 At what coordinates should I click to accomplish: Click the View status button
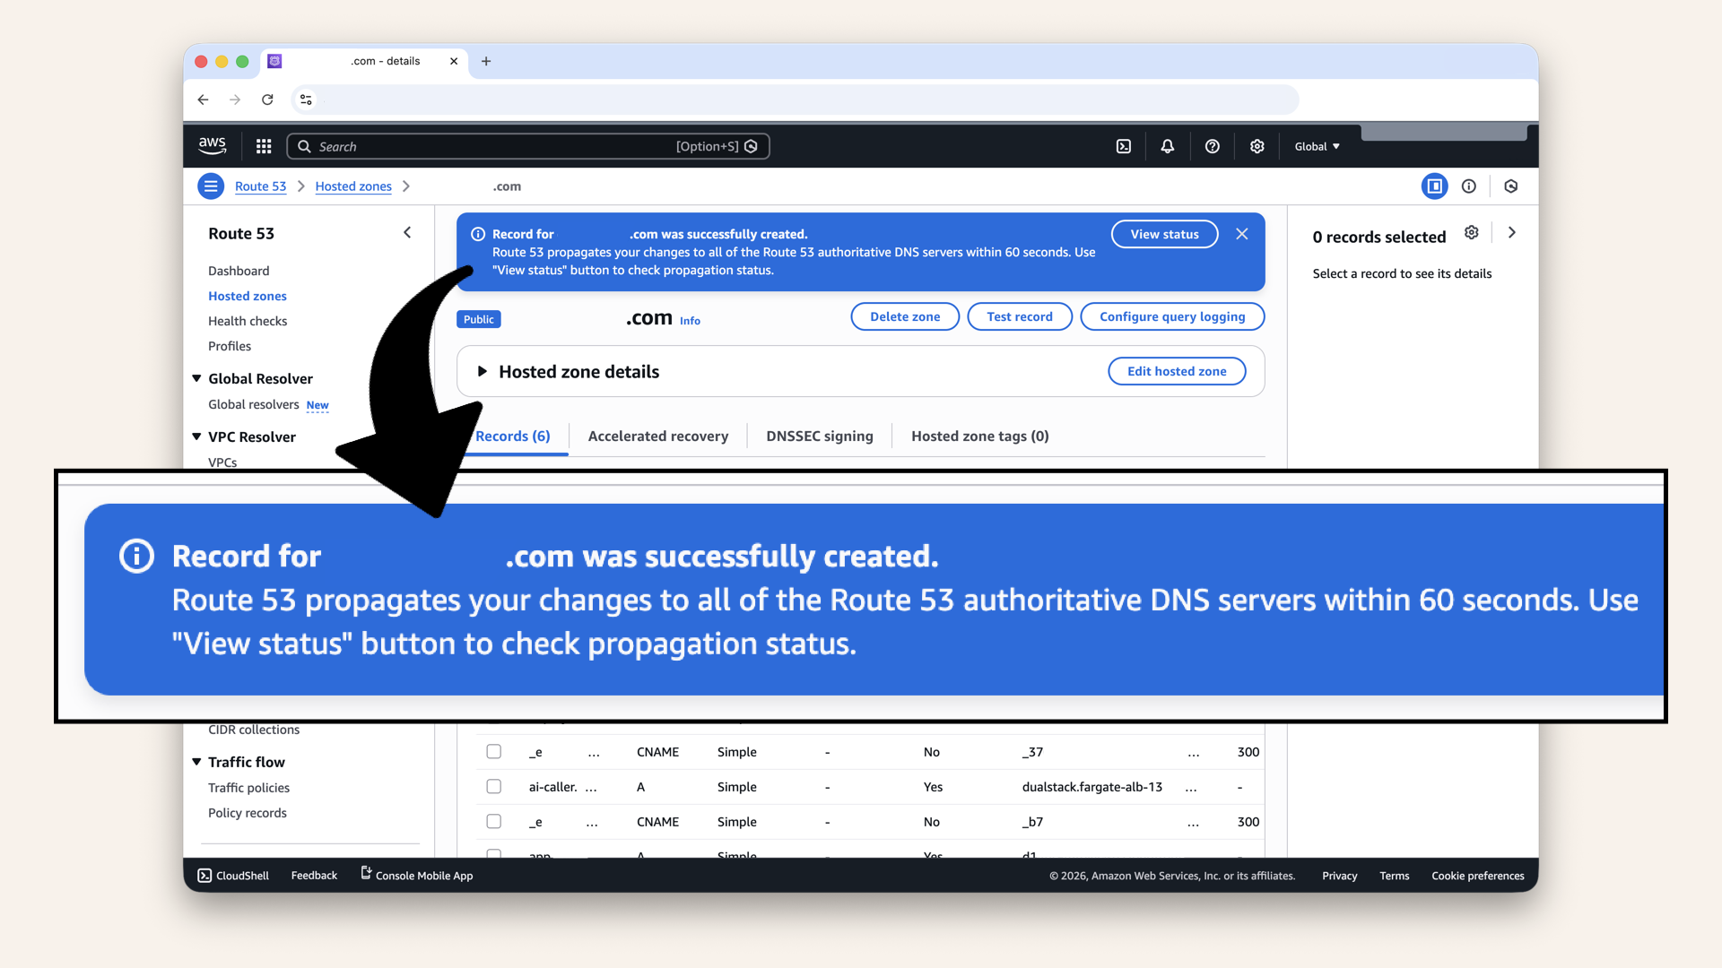1163,234
